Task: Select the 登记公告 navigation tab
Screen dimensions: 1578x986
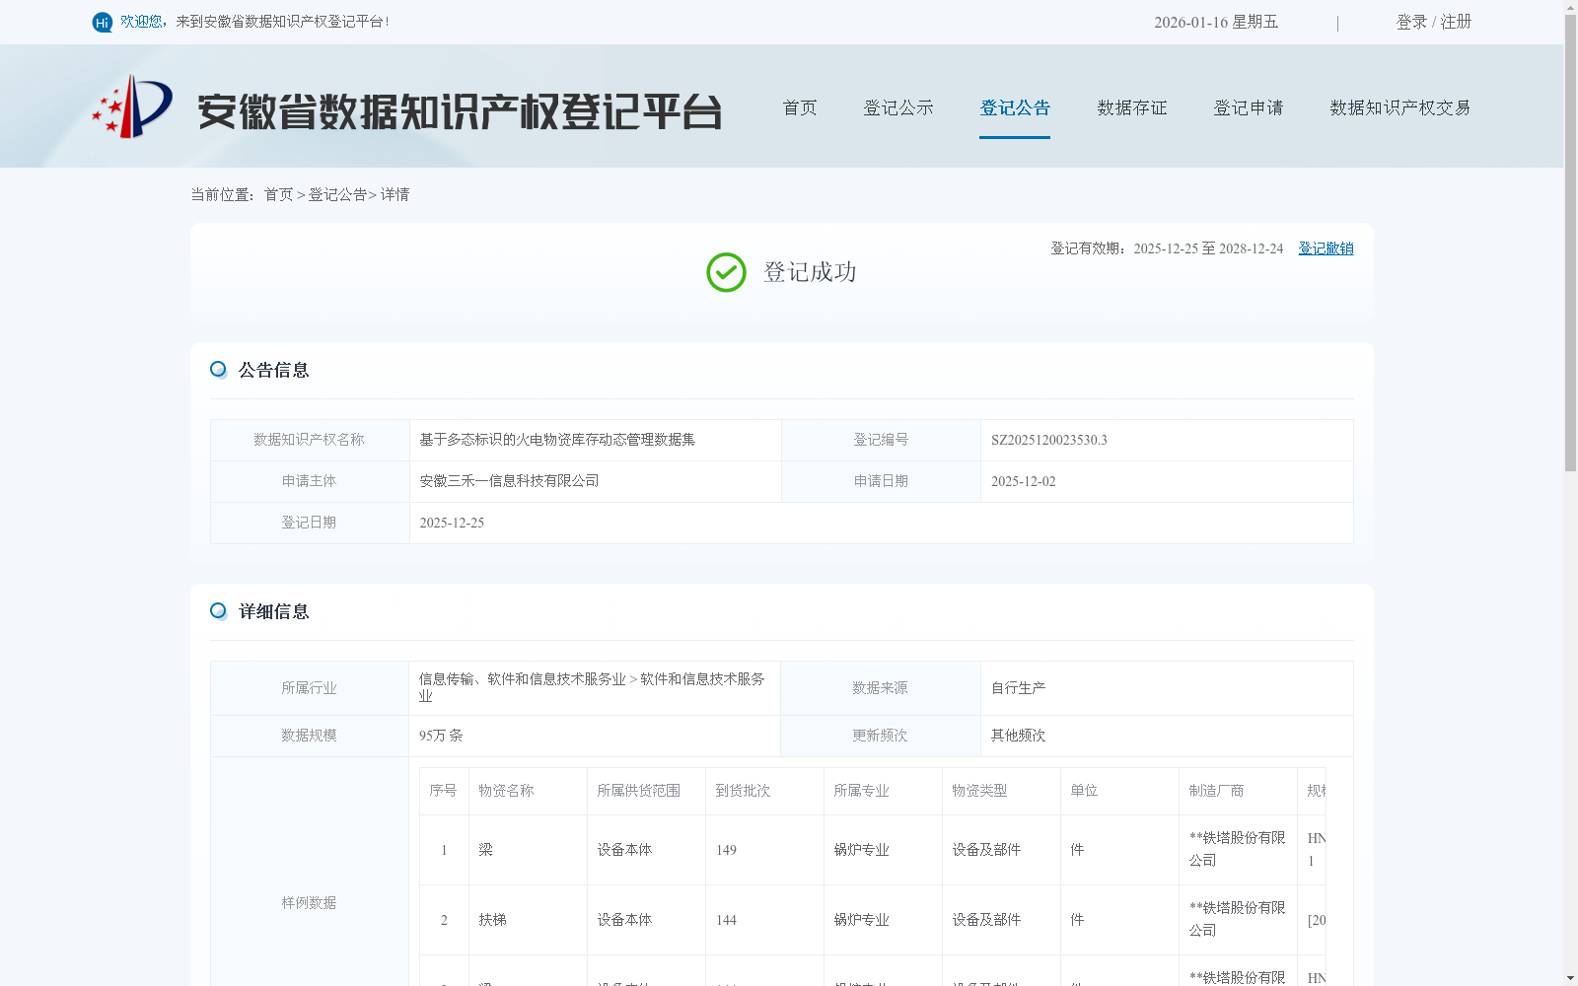Action: coord(1015,107)
